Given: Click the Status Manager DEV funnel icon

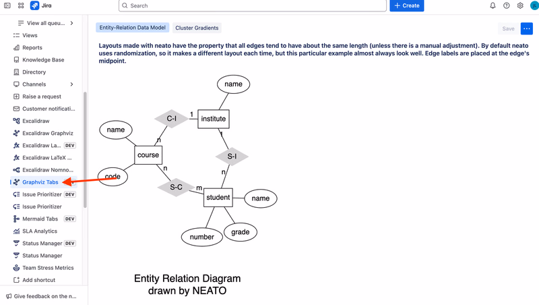Looking at the screenshot, I should 16,244.
